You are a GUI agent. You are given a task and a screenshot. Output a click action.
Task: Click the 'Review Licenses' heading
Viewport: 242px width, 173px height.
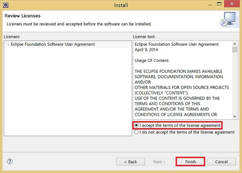pos(23,16)
